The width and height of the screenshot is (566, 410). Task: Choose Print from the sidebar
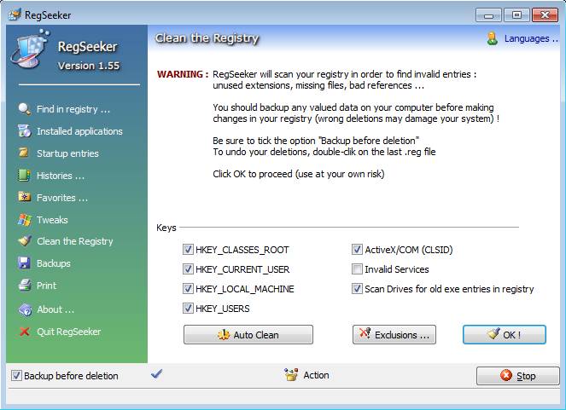46,286
